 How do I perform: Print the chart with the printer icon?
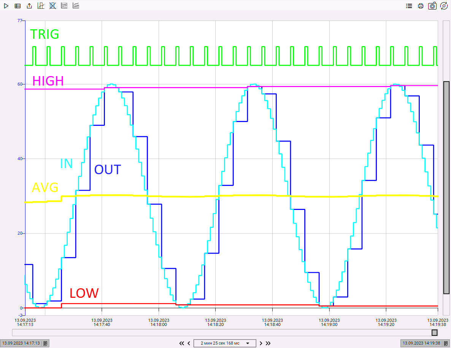pos(421,6)
